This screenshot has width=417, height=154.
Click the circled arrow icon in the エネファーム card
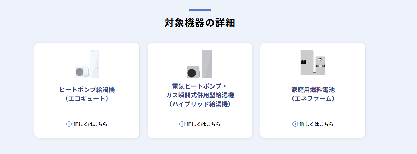click(x=295, y=124)
